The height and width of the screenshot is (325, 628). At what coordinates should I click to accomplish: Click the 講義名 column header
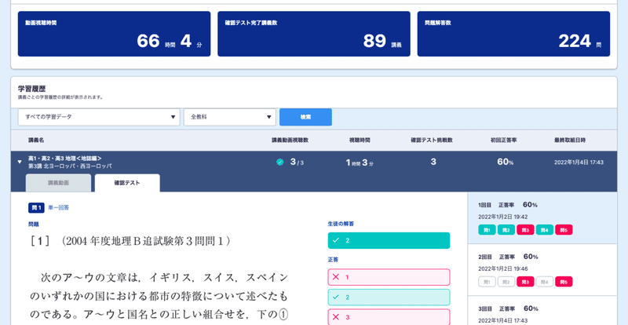pyautogui.click(x=36, y=141)
